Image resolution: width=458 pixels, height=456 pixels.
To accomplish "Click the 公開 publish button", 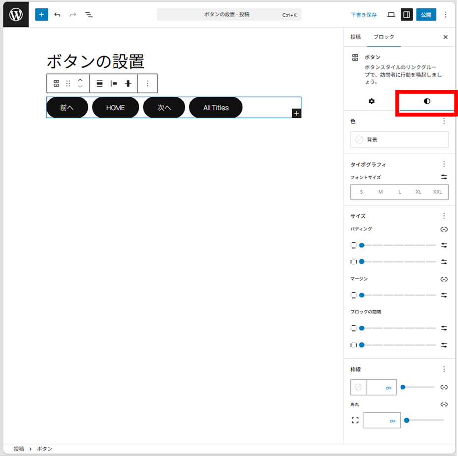I will [426, 15].
